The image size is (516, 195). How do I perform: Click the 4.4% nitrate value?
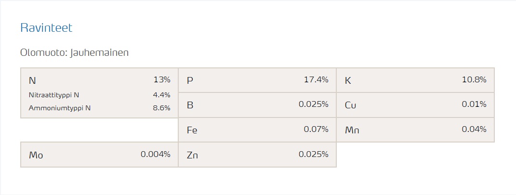point(161,95)
